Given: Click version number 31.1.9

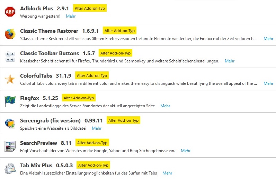Looking at the screenshot, I should 64,76.
